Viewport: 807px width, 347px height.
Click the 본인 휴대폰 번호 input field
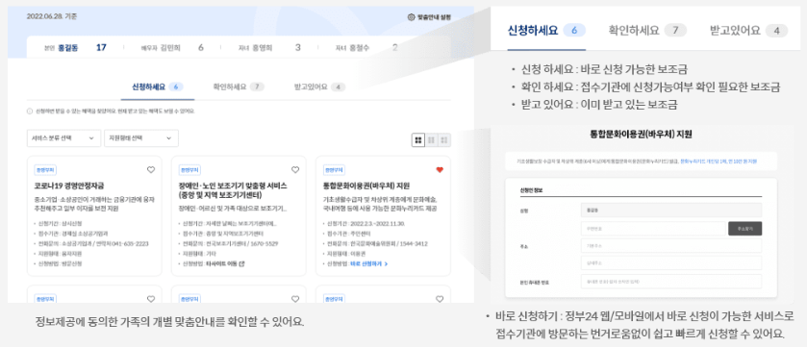pos(670,282)
